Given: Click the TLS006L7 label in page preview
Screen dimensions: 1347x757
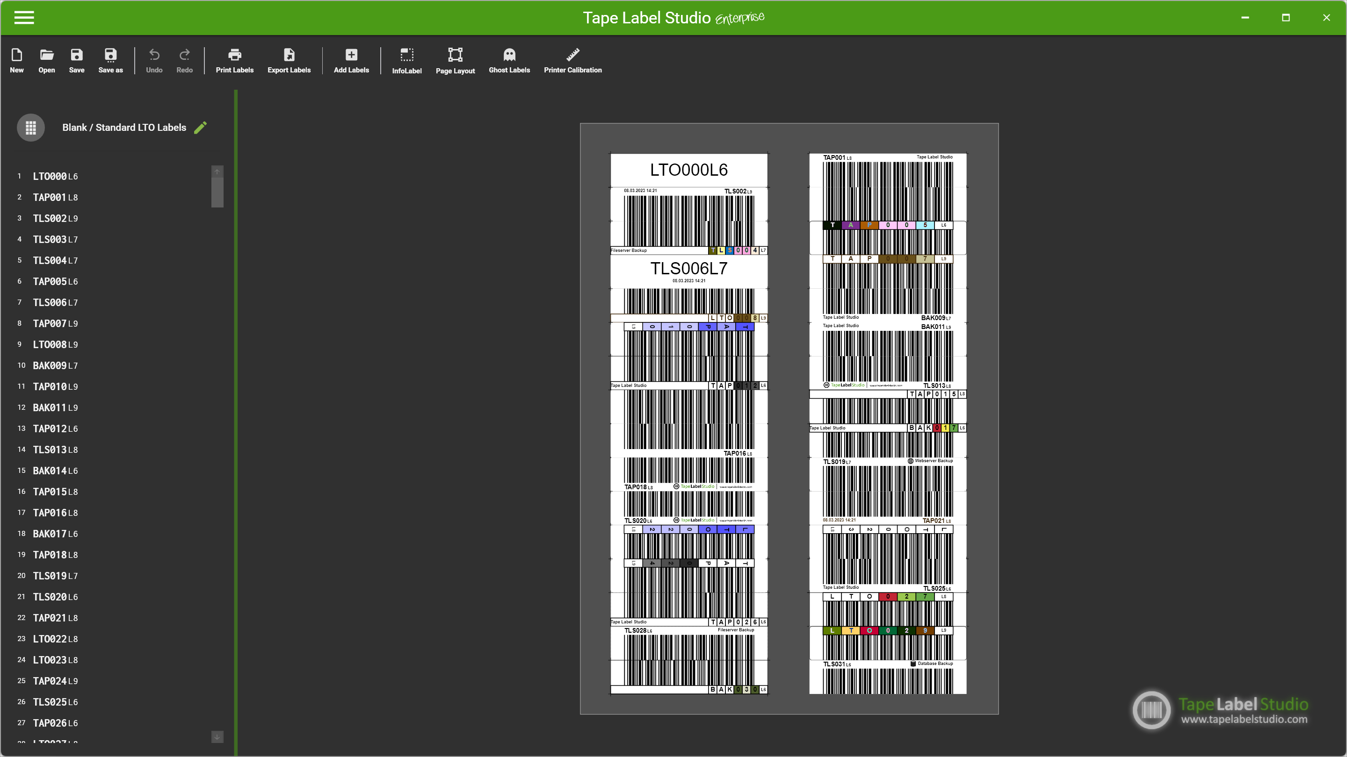Looking at the screenshot, I should point(688,271).
